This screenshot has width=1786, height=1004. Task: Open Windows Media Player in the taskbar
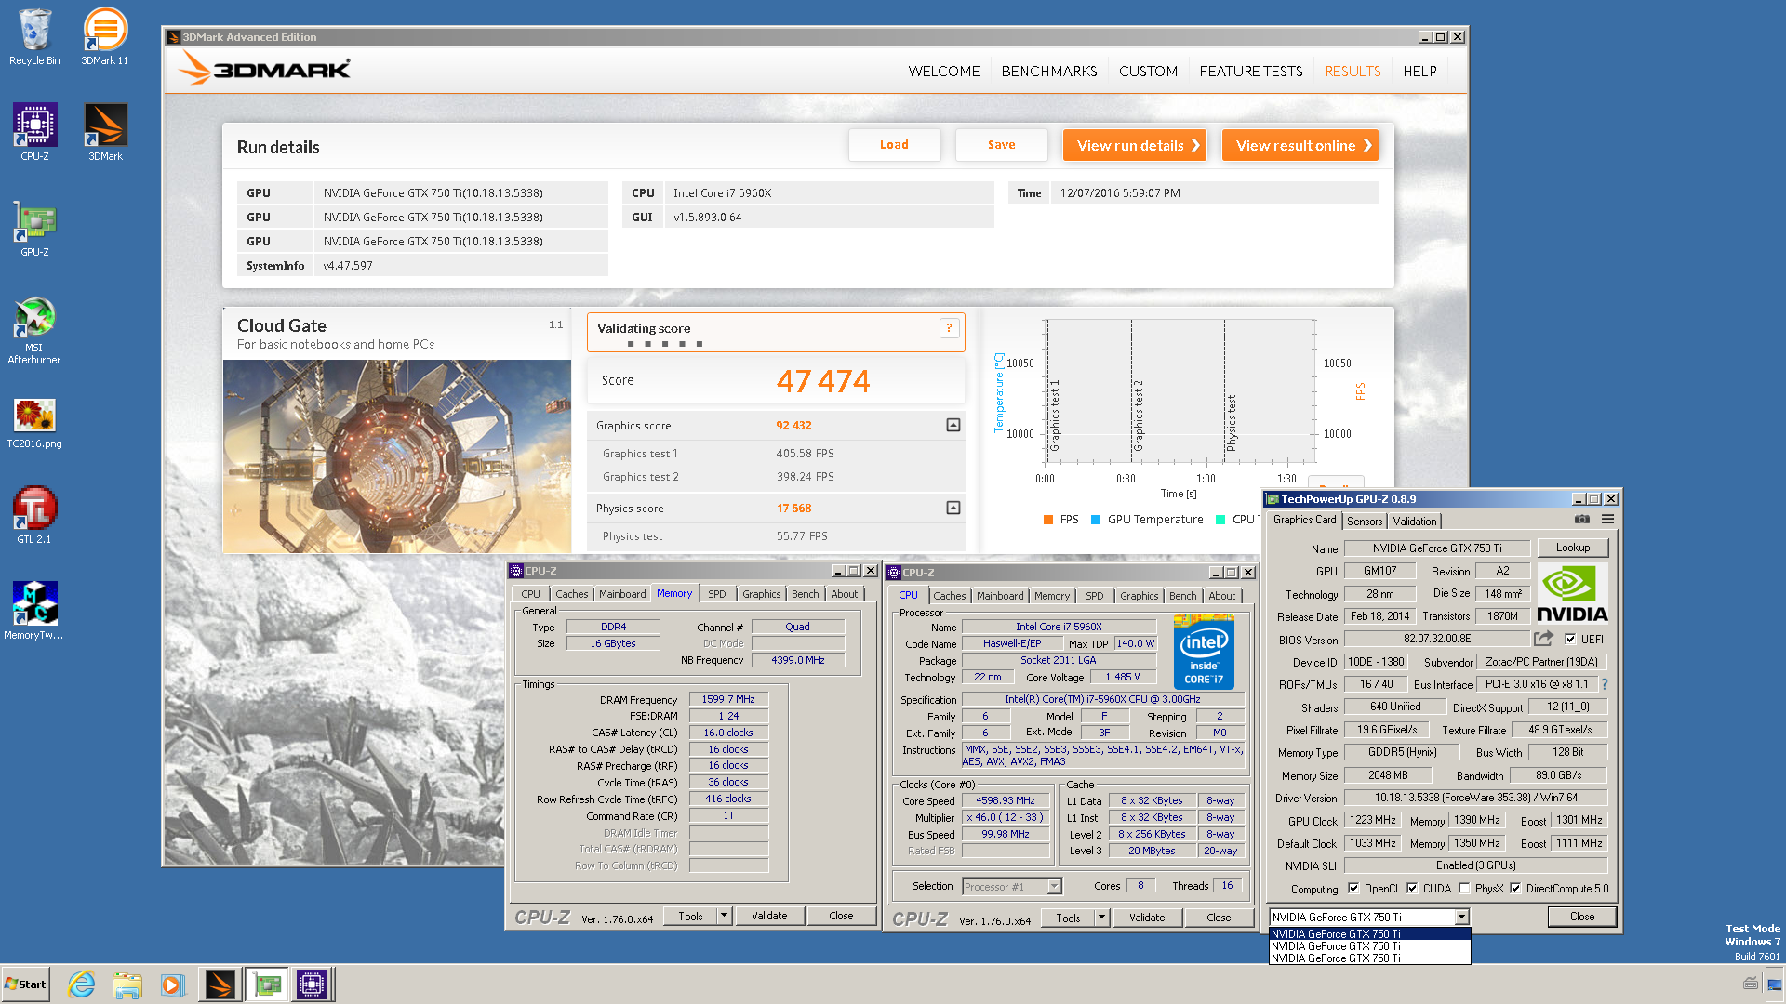tap(173, 984)
